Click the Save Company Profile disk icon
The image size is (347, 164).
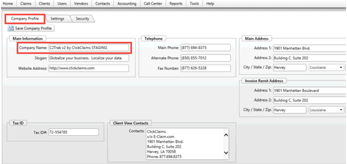[11, 28]
